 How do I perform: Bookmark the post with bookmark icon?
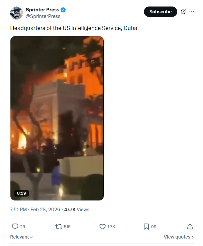146,226
